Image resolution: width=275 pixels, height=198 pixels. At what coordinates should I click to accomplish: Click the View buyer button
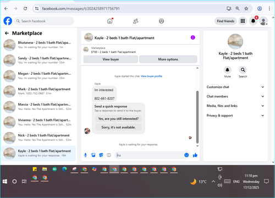coord(111,59)
